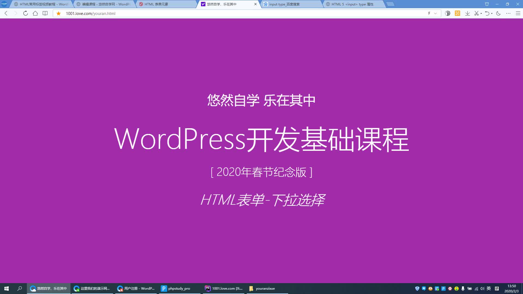Click the bookmark star in address bar
The height and width of the screenshot is (294, 523).
point(58,13)
